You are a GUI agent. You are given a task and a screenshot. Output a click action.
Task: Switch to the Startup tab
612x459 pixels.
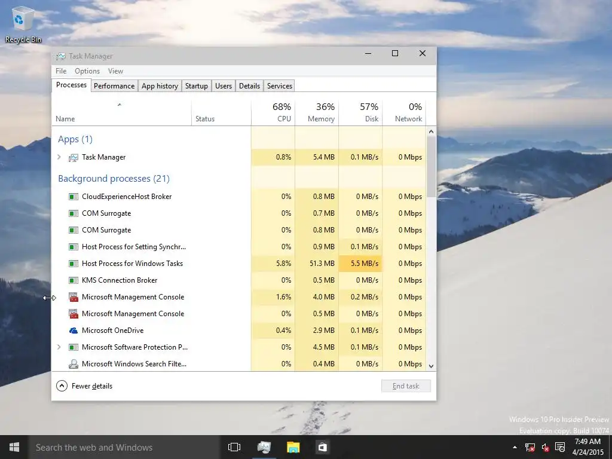coord(196,86)
